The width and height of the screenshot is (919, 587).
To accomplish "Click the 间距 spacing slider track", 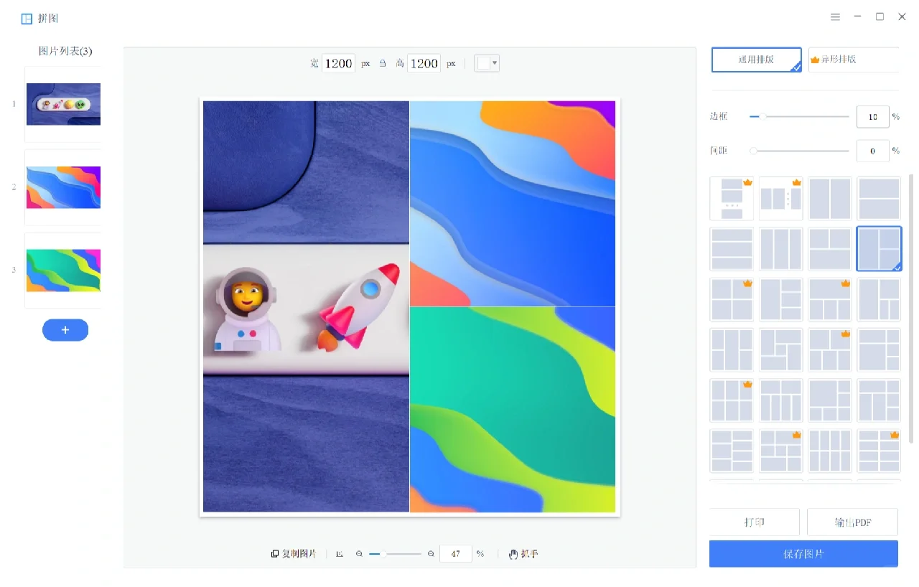I will coord(799,151).
